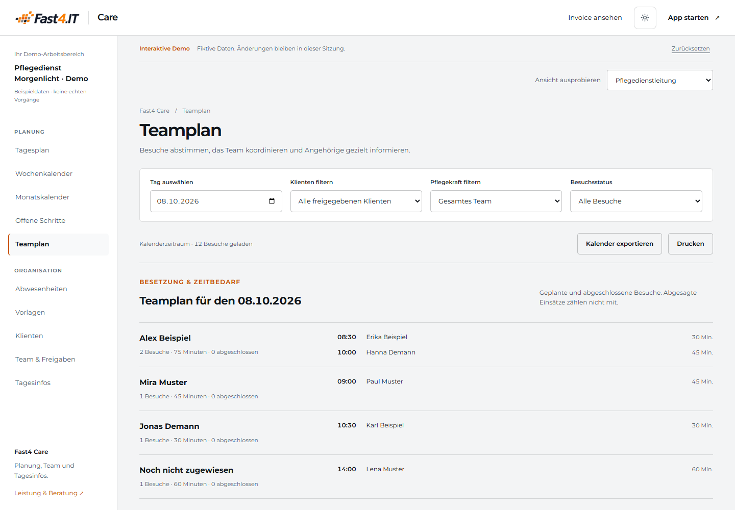The height and width of the screenshot is (510, 735).
Task: Open the Invoice ansehen link
Action: [595, 18]
